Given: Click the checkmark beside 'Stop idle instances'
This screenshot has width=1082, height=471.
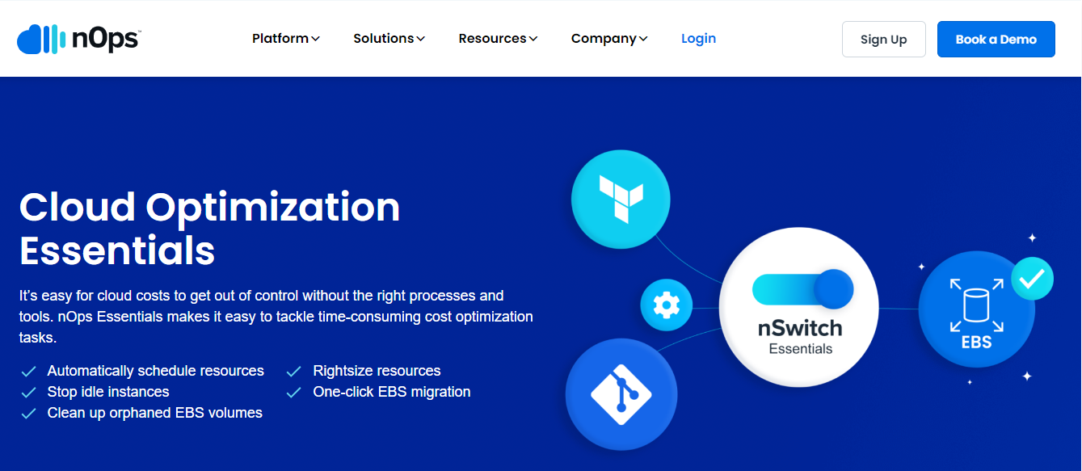Looking at the screenshot, I should [x=28, y=391].
